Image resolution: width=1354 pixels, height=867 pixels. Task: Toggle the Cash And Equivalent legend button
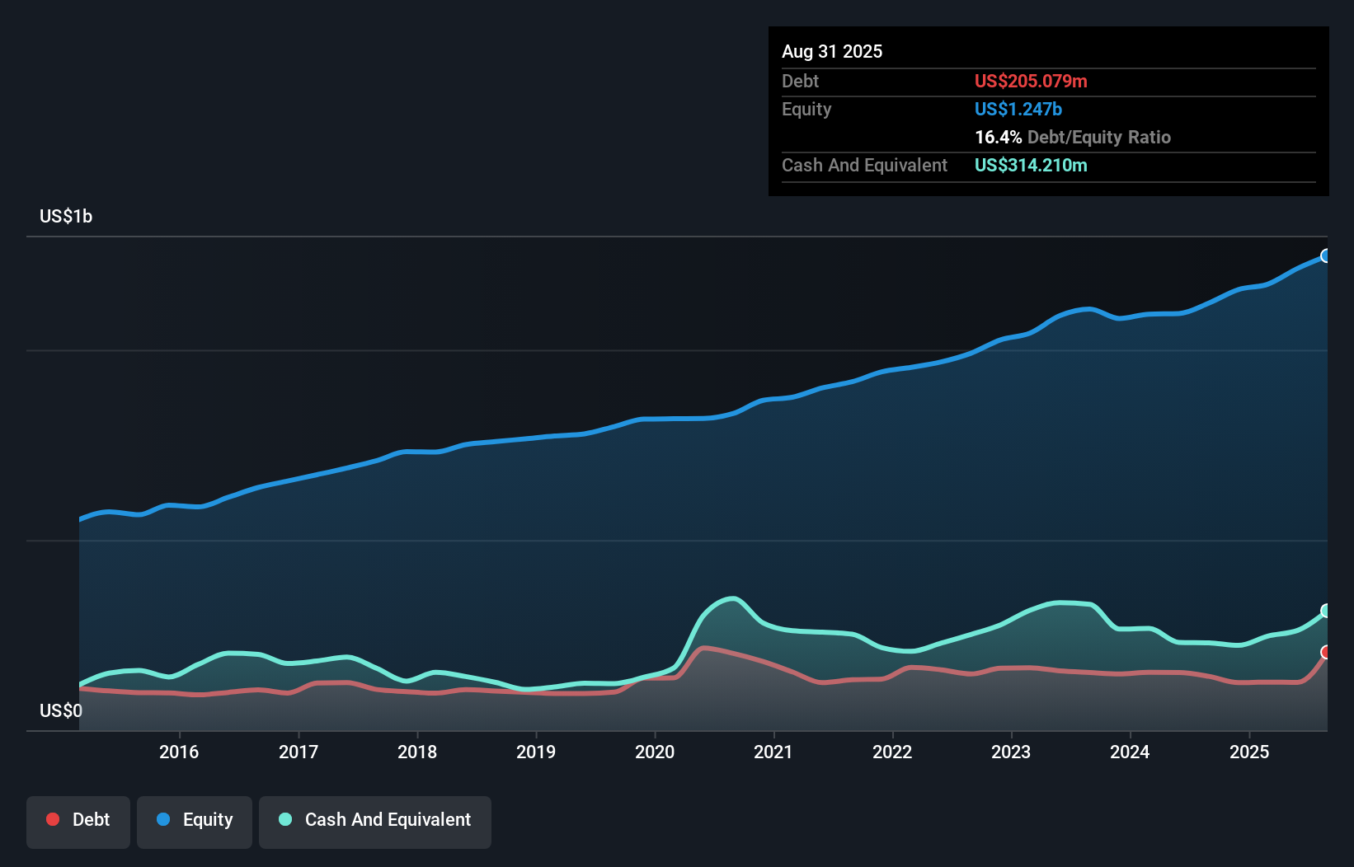[375, 822]
